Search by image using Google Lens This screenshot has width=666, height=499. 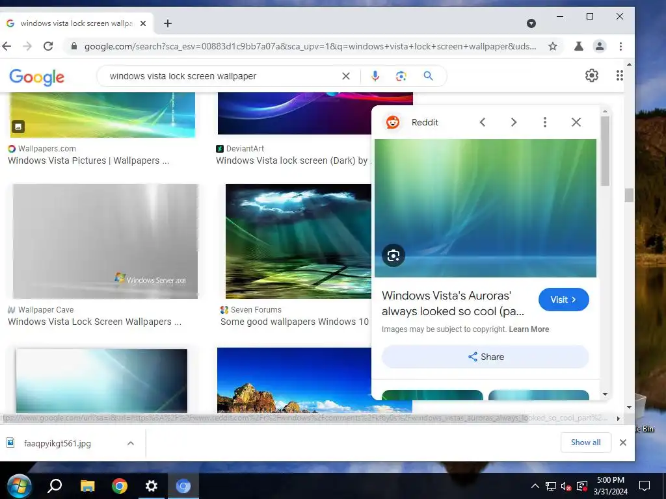click(x=401, y=76)
